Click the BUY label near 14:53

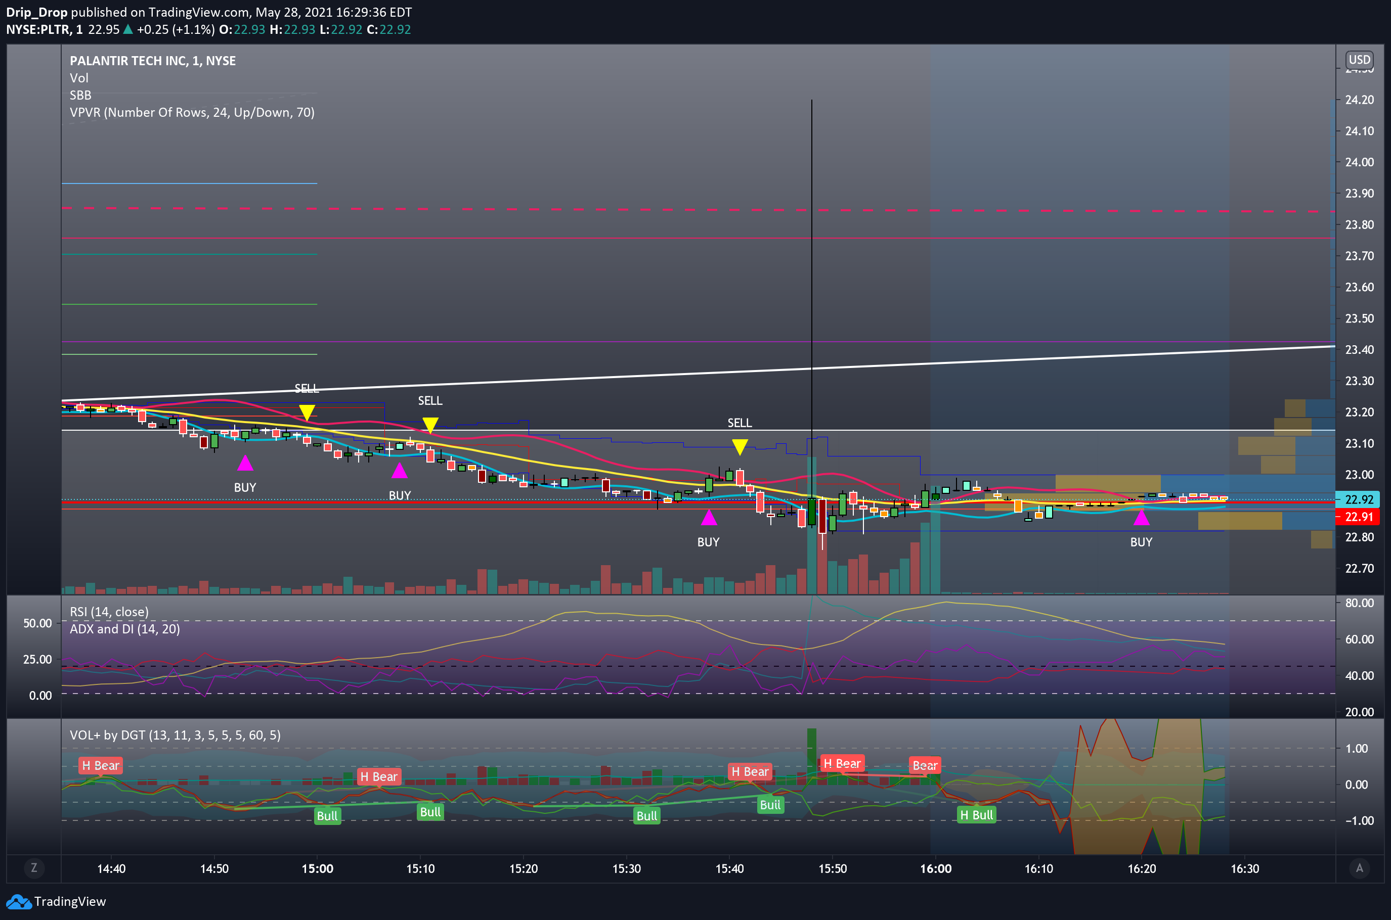point(245,488)
